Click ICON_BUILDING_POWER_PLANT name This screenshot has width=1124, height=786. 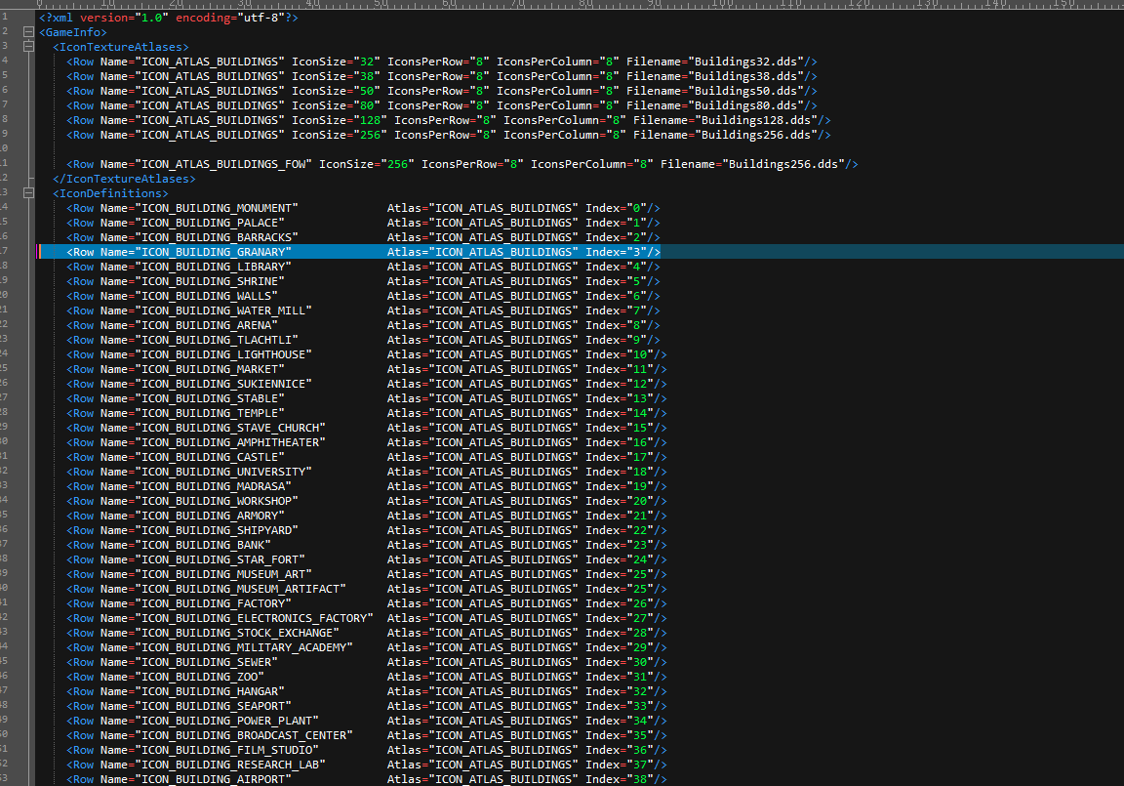pyautogui.click(x=227, y=721)
